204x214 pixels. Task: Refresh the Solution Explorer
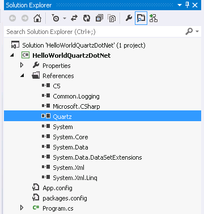point(87,18)
